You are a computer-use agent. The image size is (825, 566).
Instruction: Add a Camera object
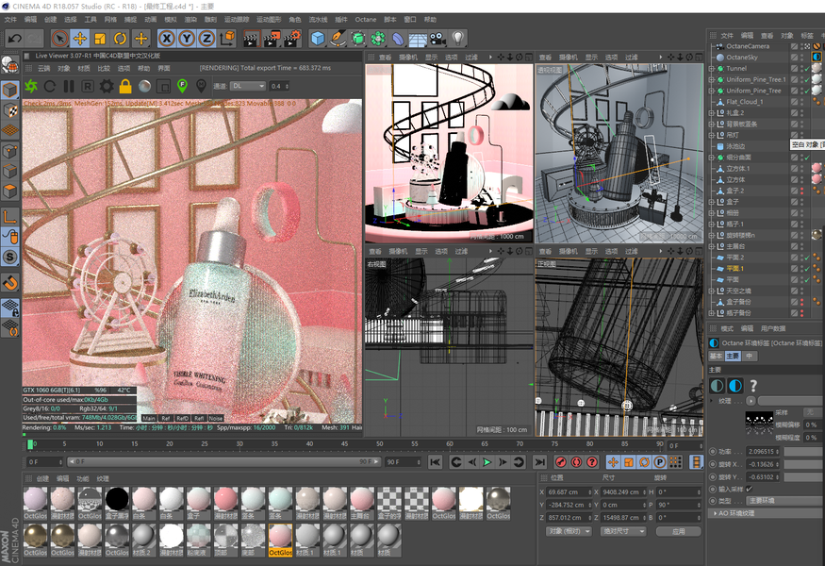pos(437,39)
